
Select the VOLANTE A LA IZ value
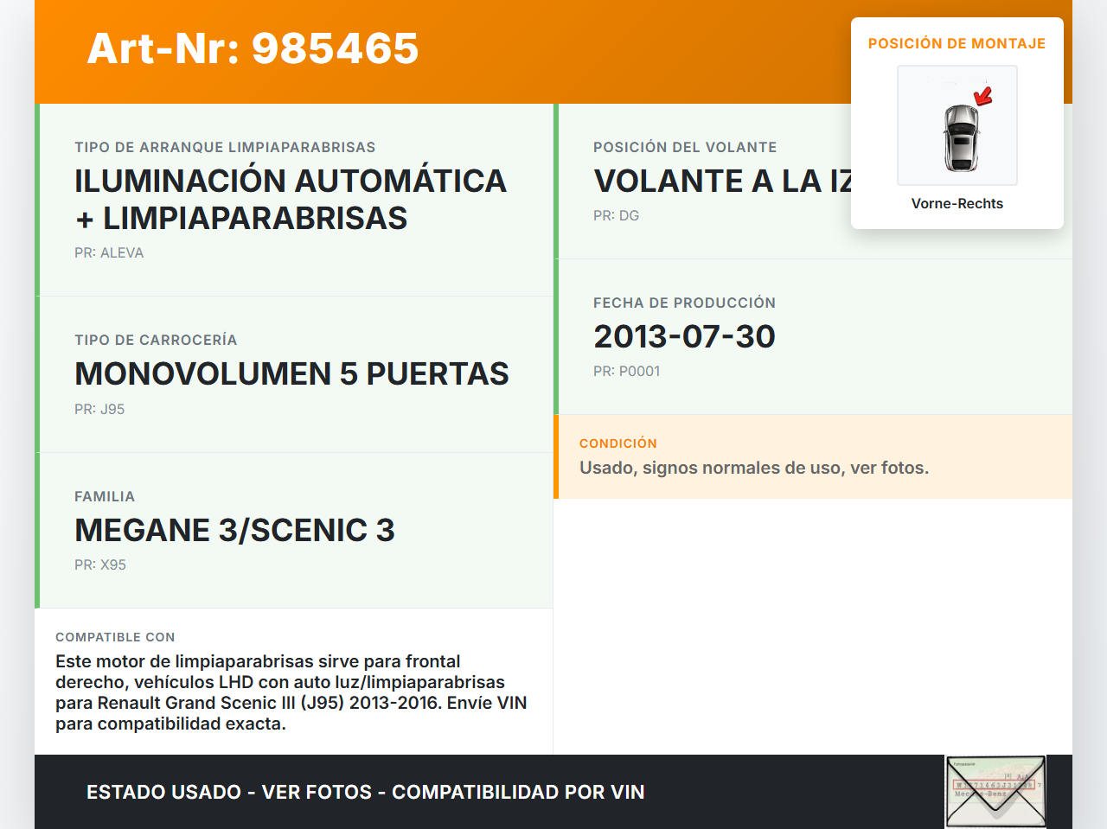(722, 181)
